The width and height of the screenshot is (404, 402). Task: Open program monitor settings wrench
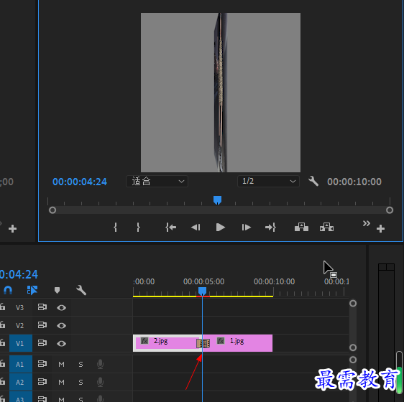[313, 181]
